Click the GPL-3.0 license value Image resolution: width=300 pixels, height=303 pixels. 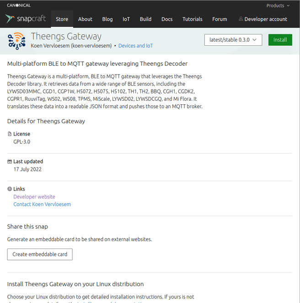tap(21, 142)
